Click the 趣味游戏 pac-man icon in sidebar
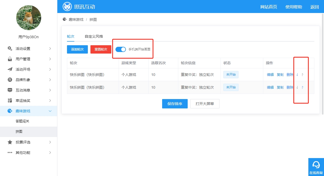The image size is (324, 176). click(10, 111)
